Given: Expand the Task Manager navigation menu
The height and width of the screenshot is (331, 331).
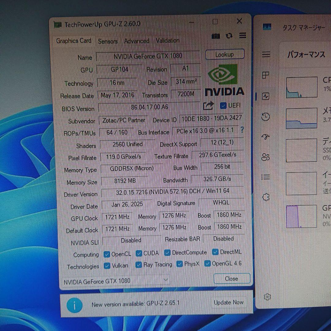Looking at the screenshot, I should pyautogui.click(x=265, y=55).
